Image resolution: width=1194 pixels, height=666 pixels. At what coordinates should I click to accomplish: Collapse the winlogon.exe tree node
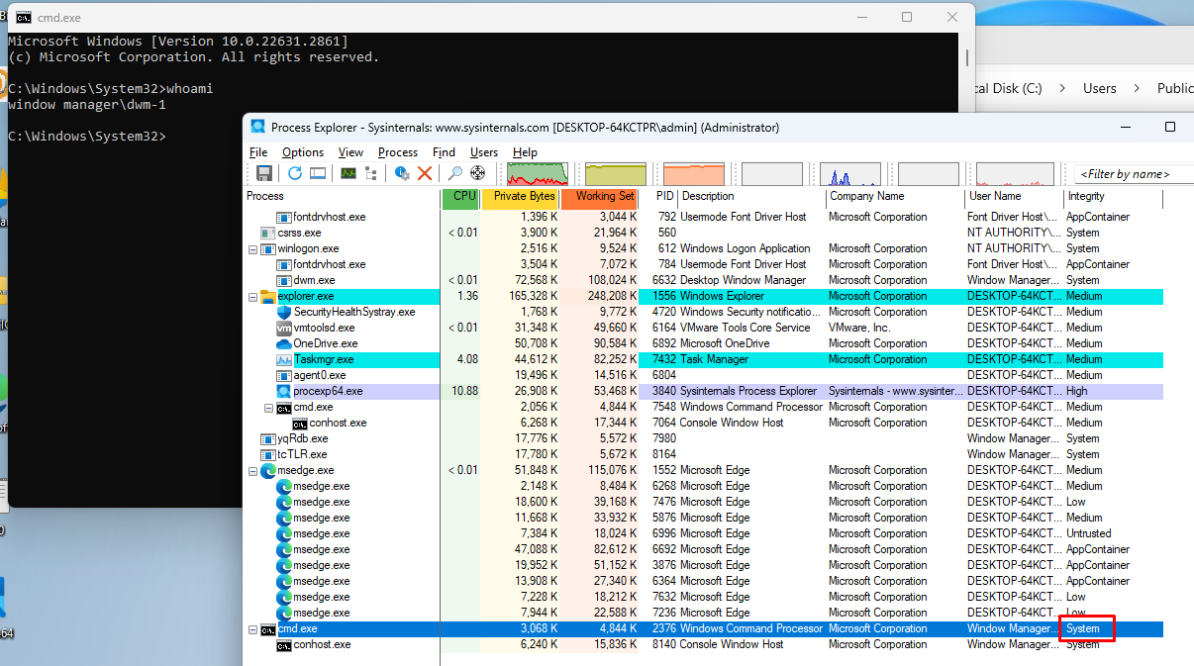tap(252, 248)
